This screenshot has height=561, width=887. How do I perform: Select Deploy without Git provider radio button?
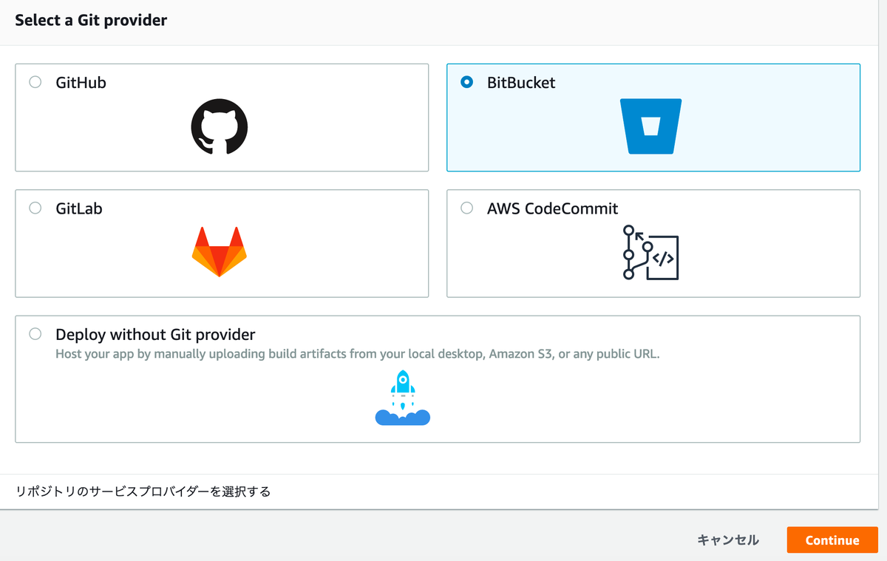click(x=35, y=334)
